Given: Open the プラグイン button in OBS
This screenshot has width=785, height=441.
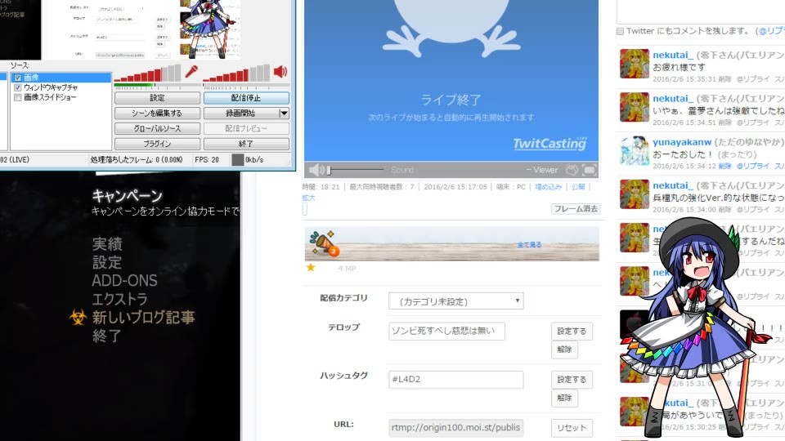Looking at the screenshot, I should point(157,144).
